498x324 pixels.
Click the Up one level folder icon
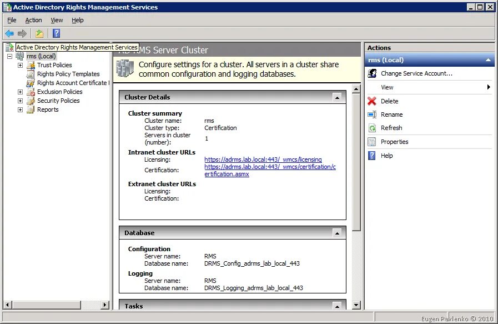39,33
